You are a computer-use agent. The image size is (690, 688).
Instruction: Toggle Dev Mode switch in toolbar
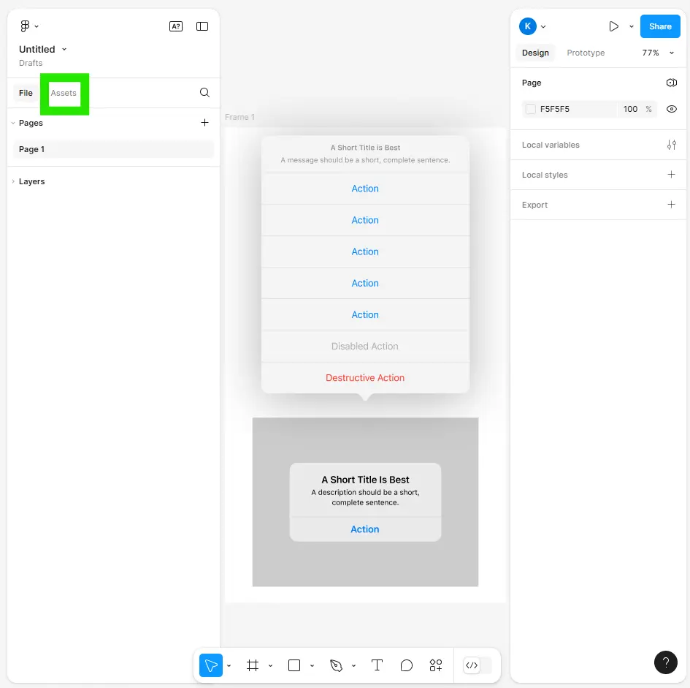478,665
